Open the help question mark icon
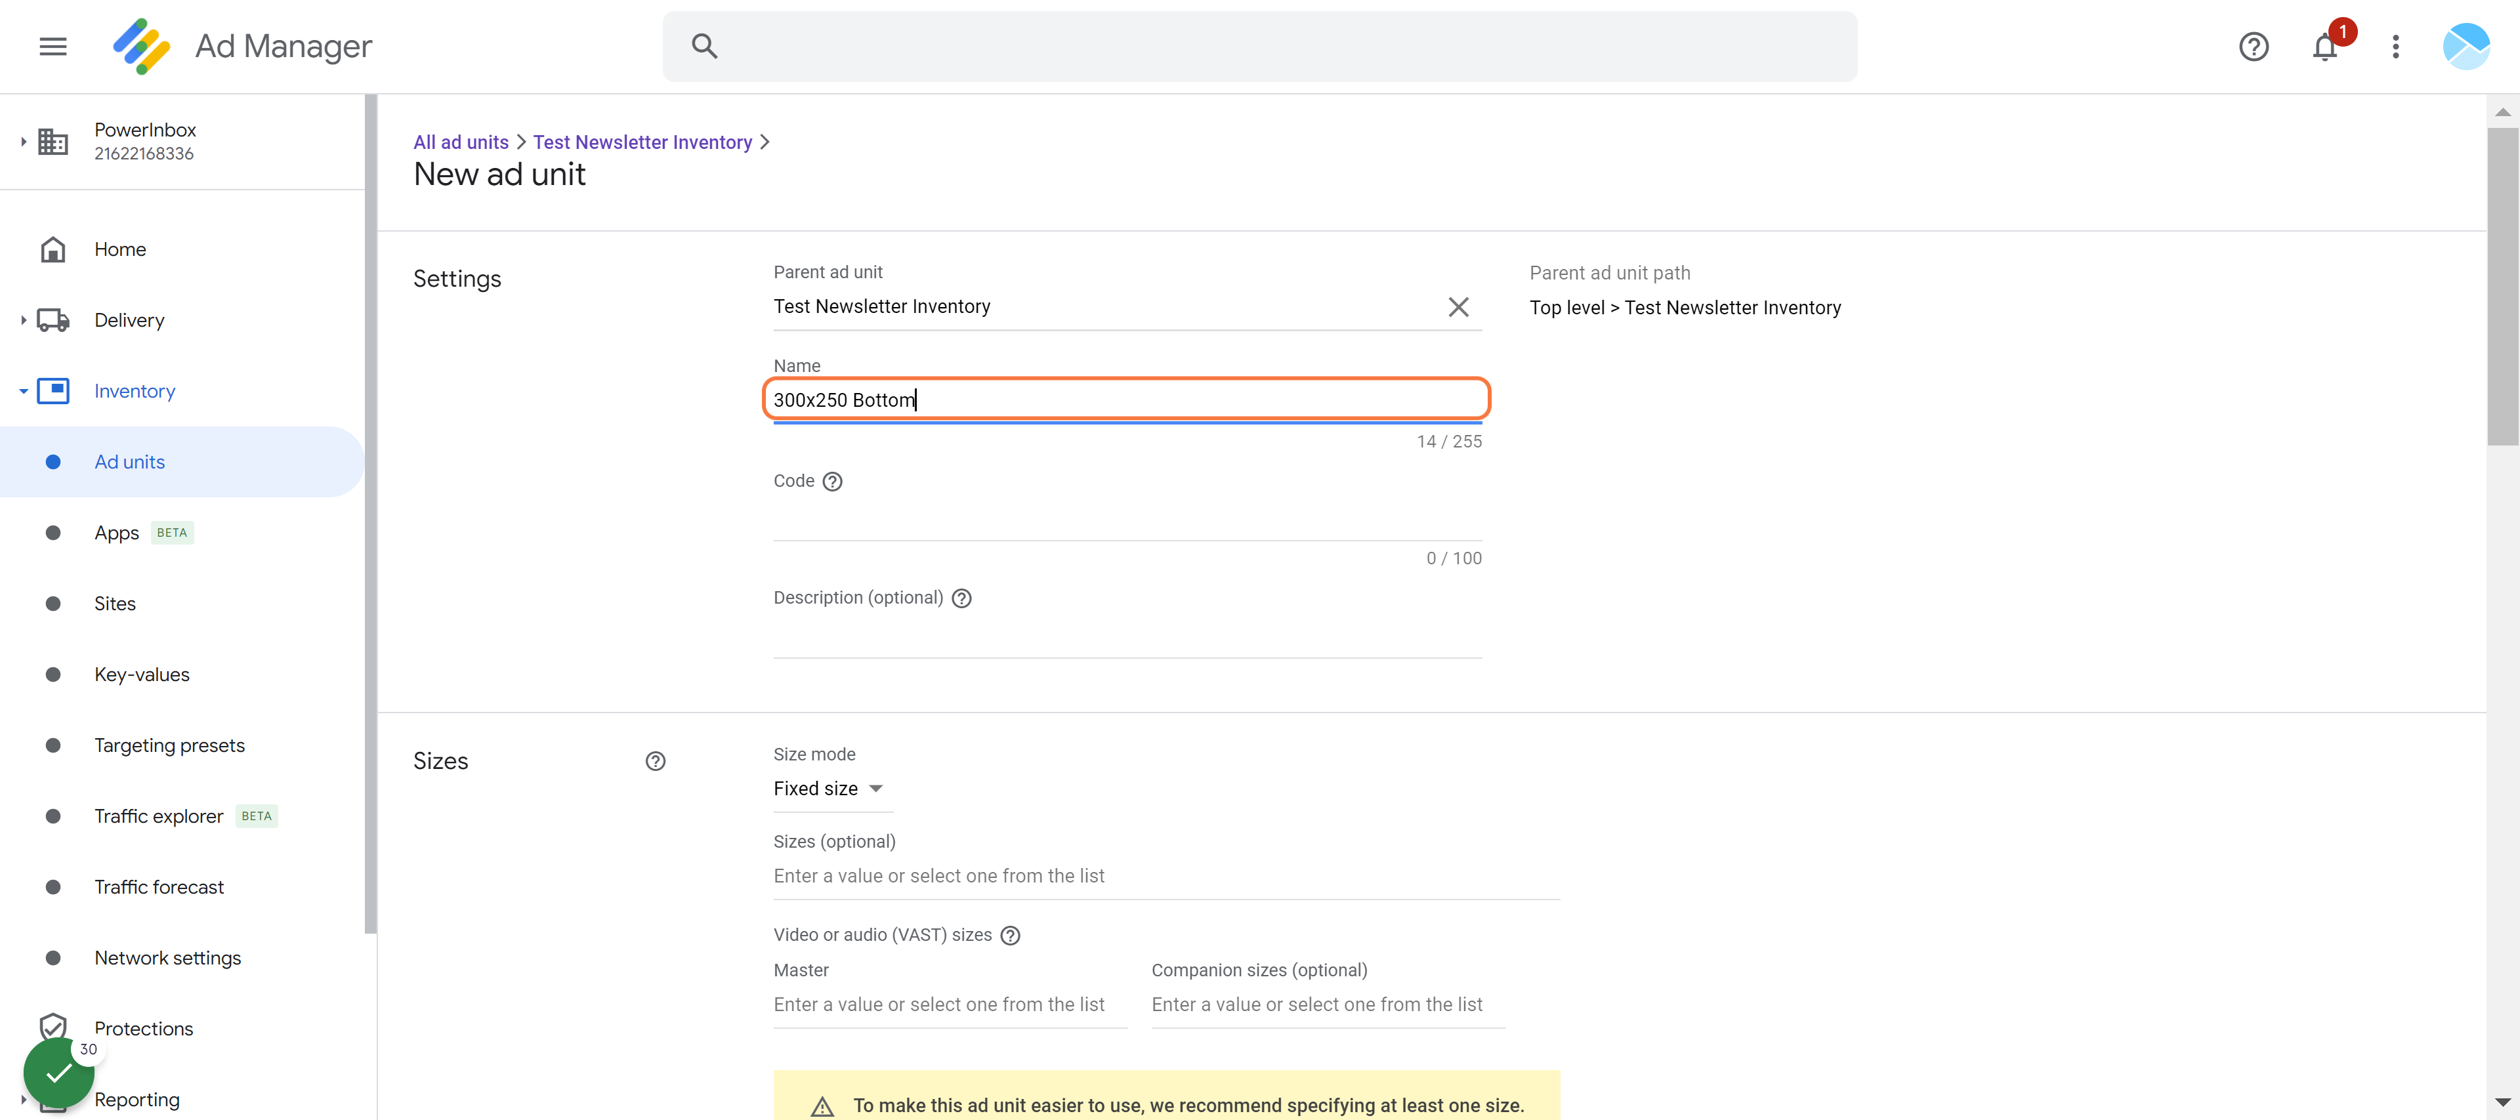The image size is (2520, 1120). pyautogui.click(x=2253, y=46)
